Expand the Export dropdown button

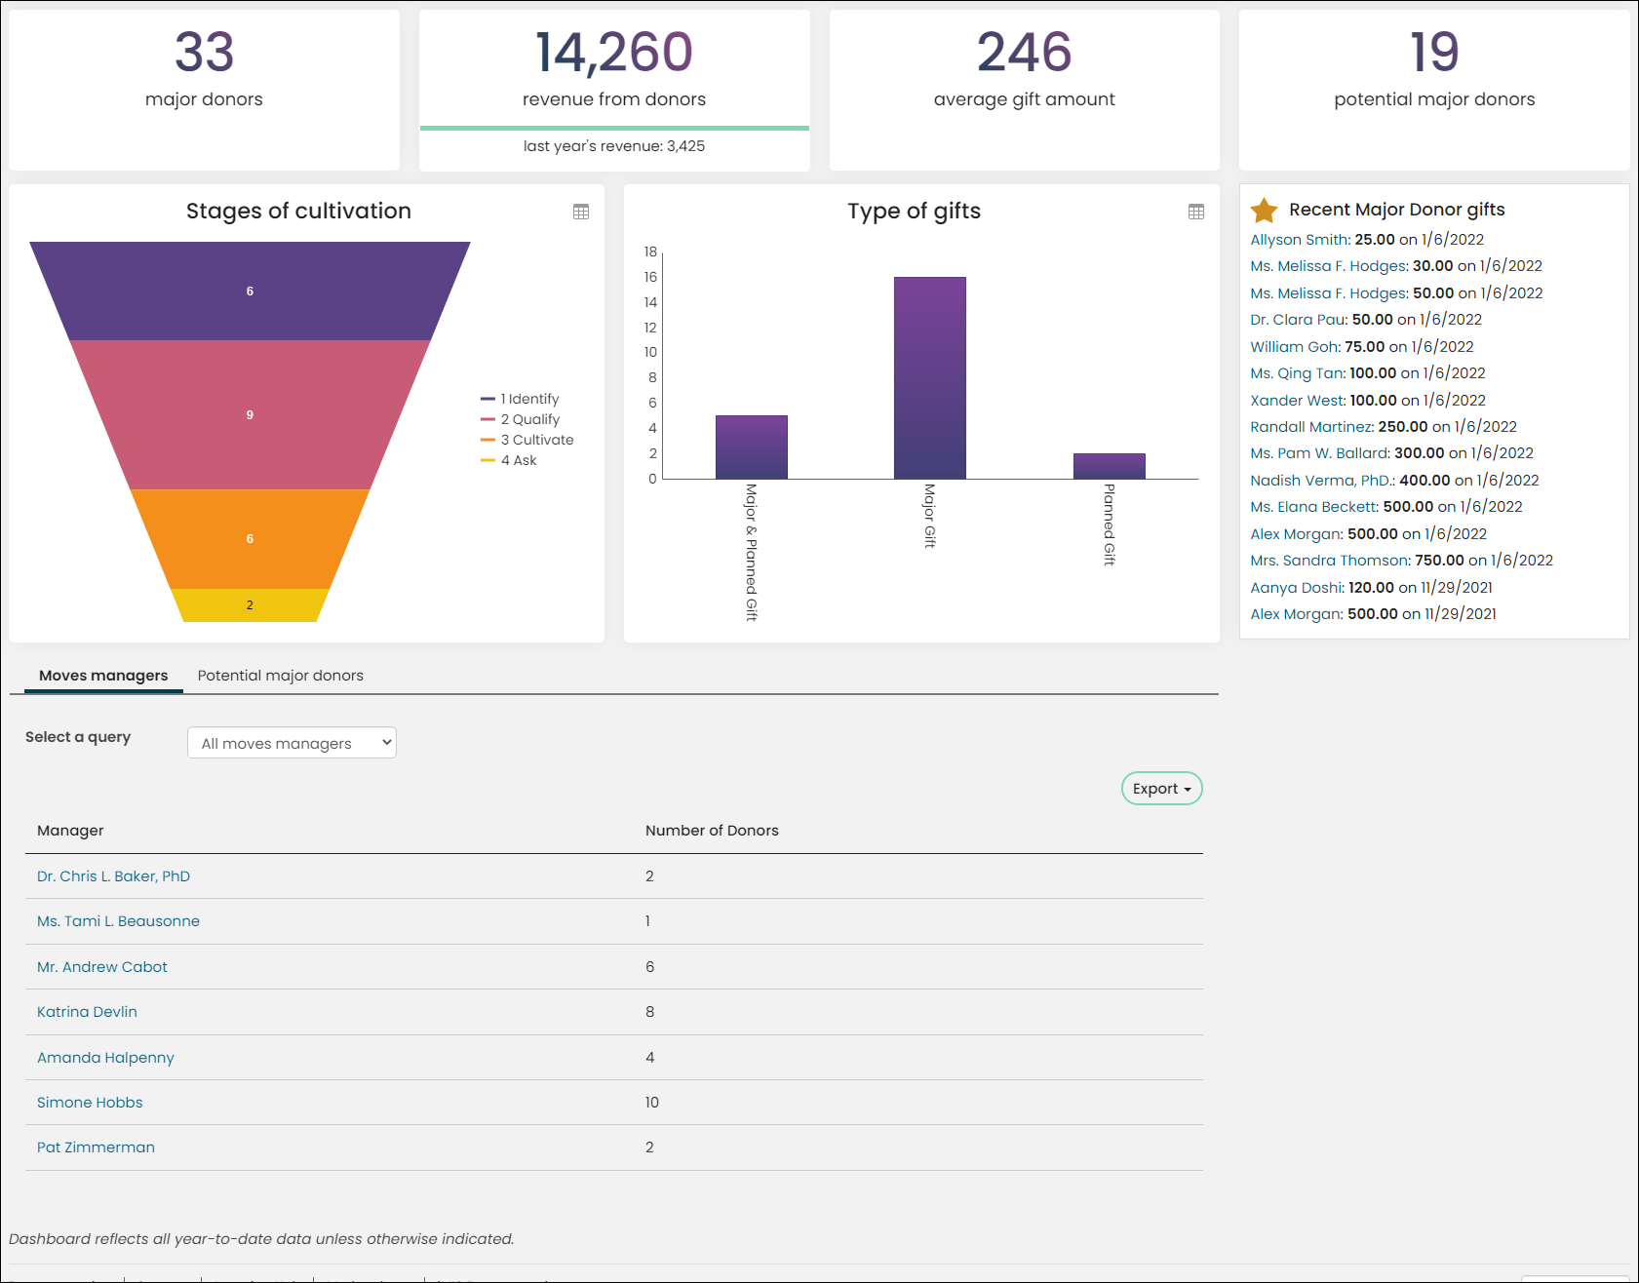coord(1161,789)
